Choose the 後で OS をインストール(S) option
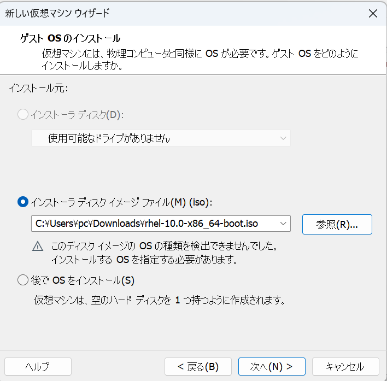This screenshot has width=387, height=381. click(23, 280)
